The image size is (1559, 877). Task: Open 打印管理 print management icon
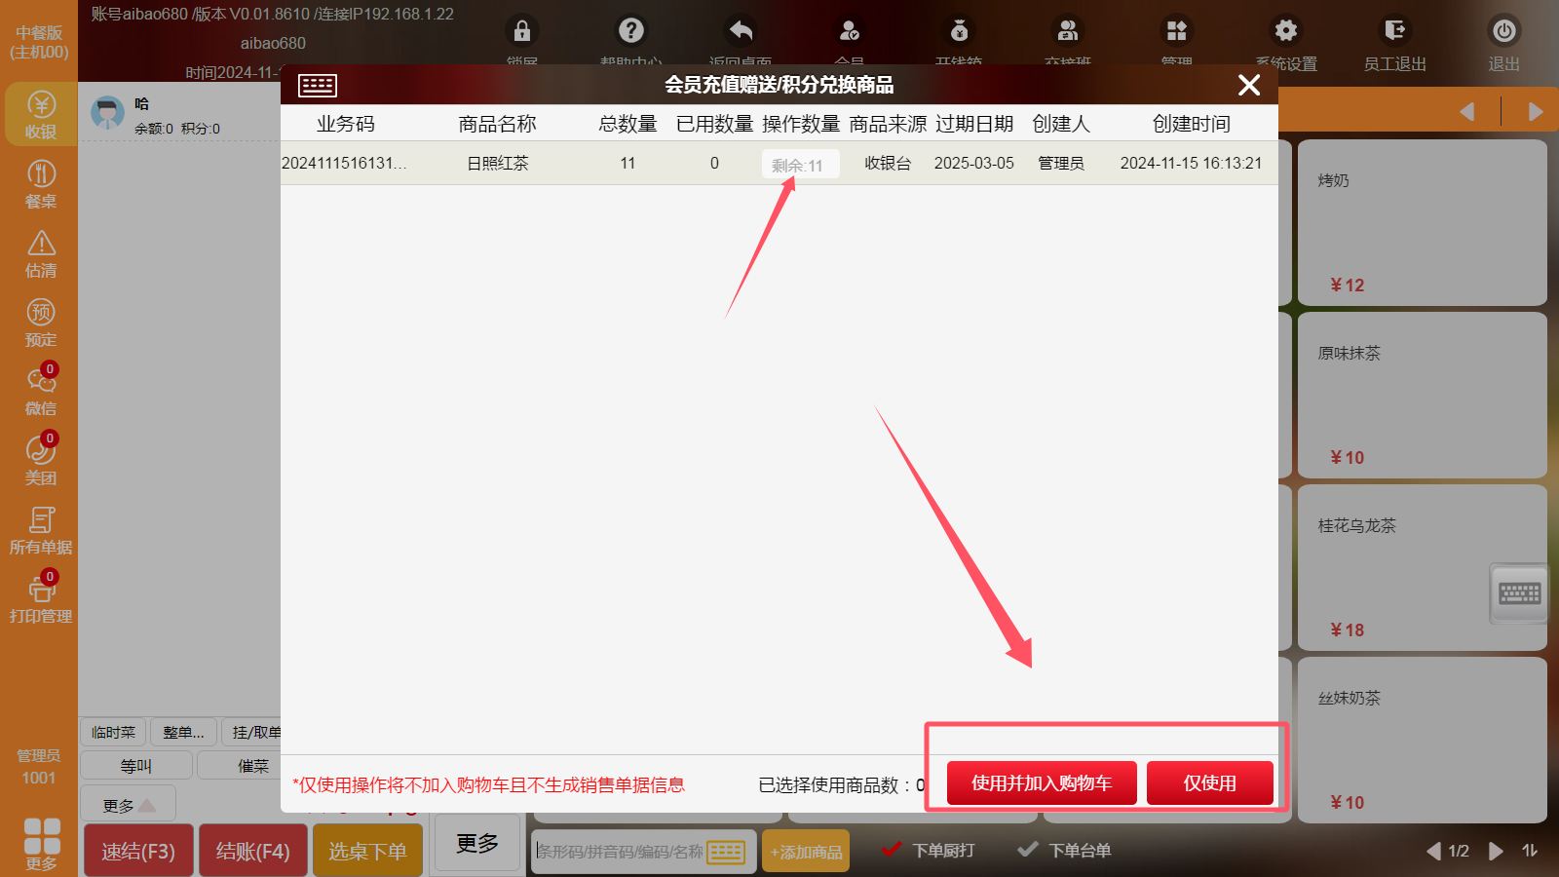[x=41, y=599]
